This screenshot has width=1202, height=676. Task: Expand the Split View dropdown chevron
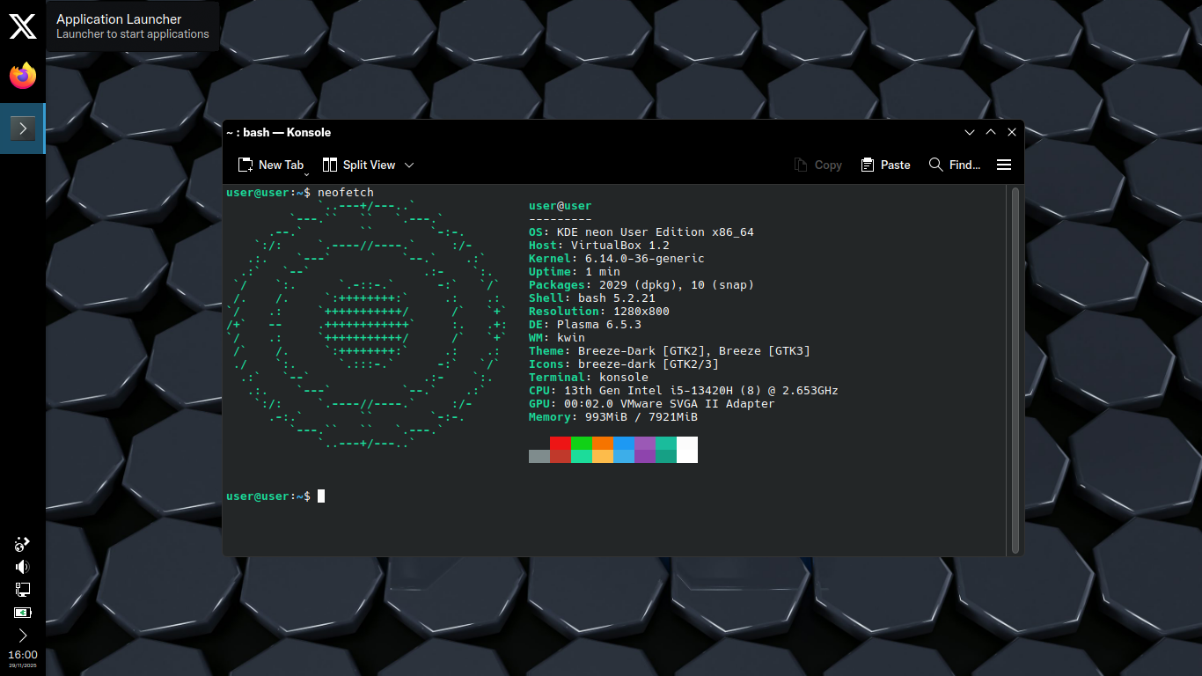(x=409, y=165)
